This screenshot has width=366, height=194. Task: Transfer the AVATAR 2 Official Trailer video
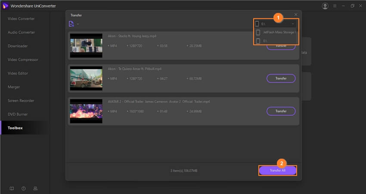click(281, 111)
